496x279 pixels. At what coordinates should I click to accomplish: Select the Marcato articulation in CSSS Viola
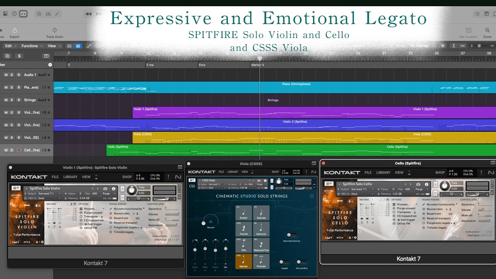[244, 262]
